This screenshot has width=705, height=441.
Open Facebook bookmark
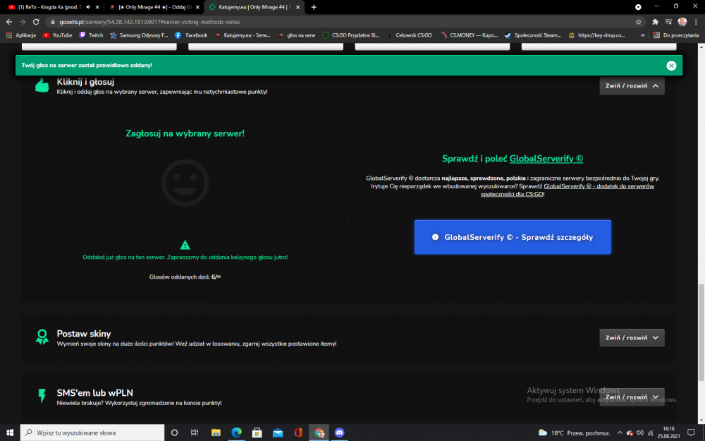[191, 35]
